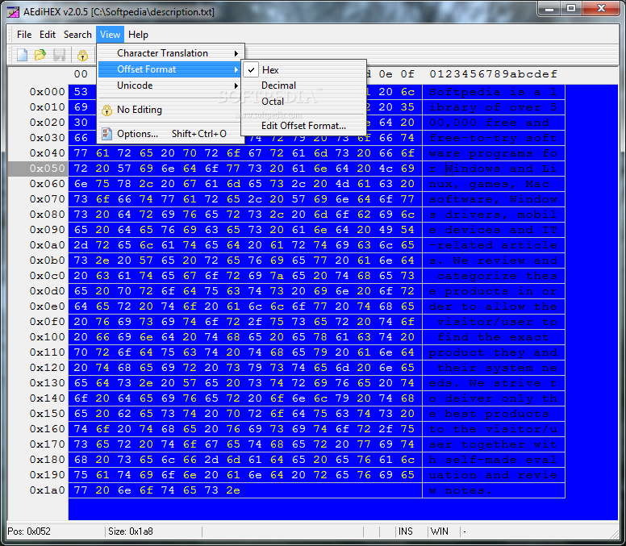Image resolution: width=626 pixels, height=546 pixels.
Task: Click byte 57 in row 0x050
Action: click(124, 169)
